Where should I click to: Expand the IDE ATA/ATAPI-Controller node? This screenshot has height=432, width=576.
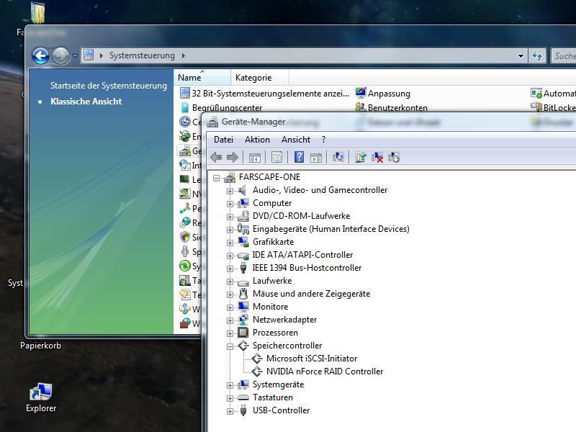(230, 256)
